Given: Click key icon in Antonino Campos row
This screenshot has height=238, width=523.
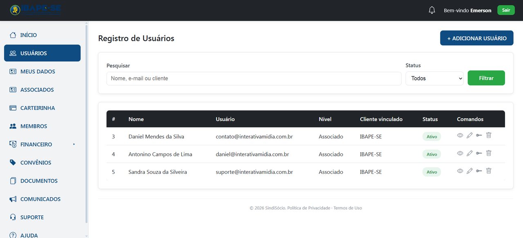Looking at the screenshot, I should pos(479,153).
